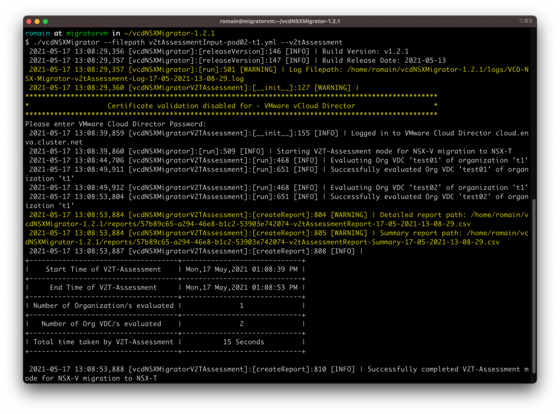
Task: Click 'Number of Organization/s evaluated' cell
Action: 103,306
